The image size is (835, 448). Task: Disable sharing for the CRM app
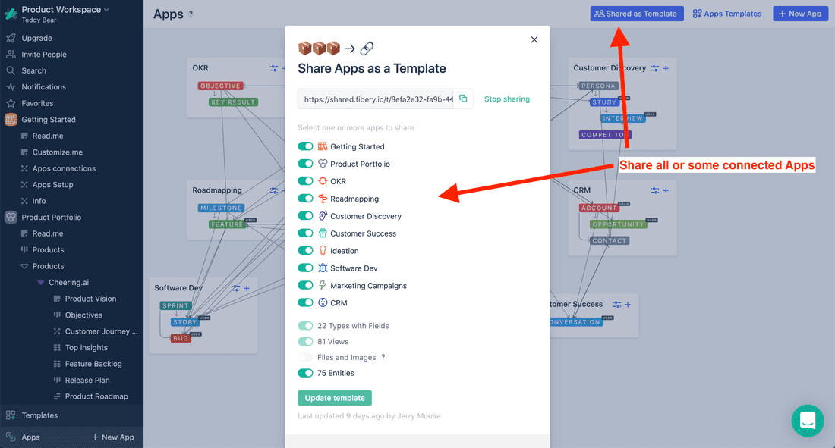point(305,302)
